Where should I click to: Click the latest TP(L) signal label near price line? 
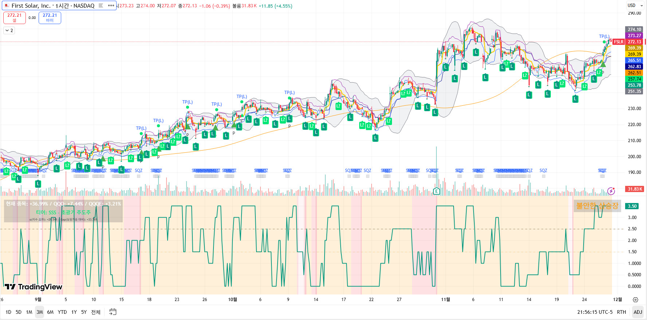pyautogui.click(x=604, y=36)
